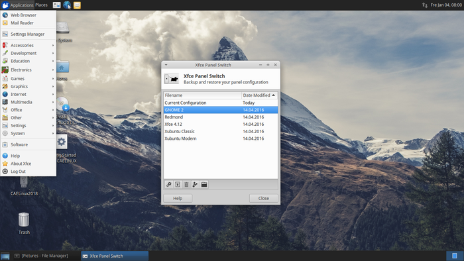Open window menu arrow in Panel Switch titlebar
The height and width of the screenshot is (261, 464).
pos(166,65)
